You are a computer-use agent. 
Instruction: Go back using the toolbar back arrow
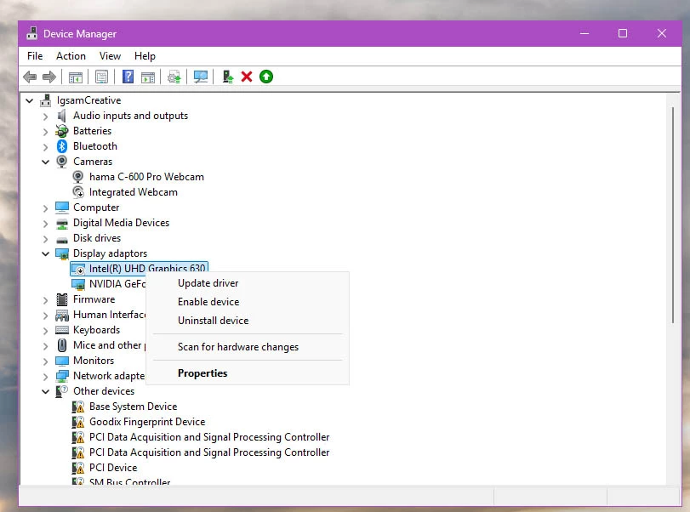30,77
